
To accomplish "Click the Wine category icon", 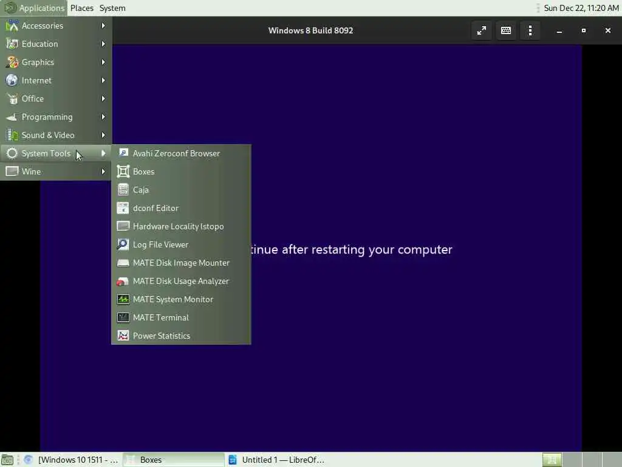I will pyautogui.click(x=12, y=172).
